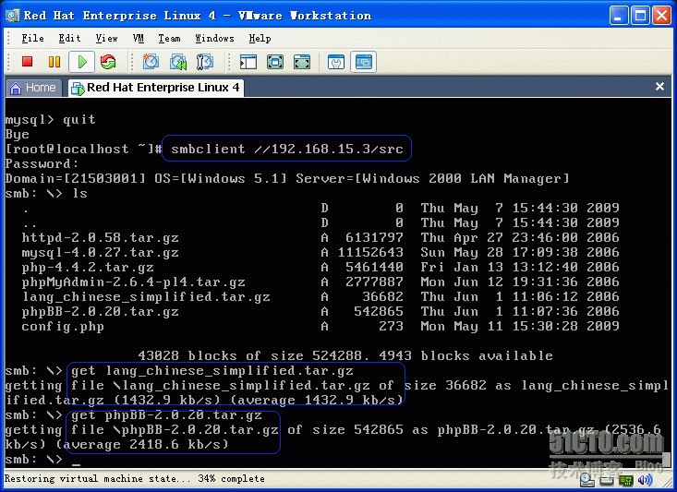Show the VM summary view icon

point(336,62)
